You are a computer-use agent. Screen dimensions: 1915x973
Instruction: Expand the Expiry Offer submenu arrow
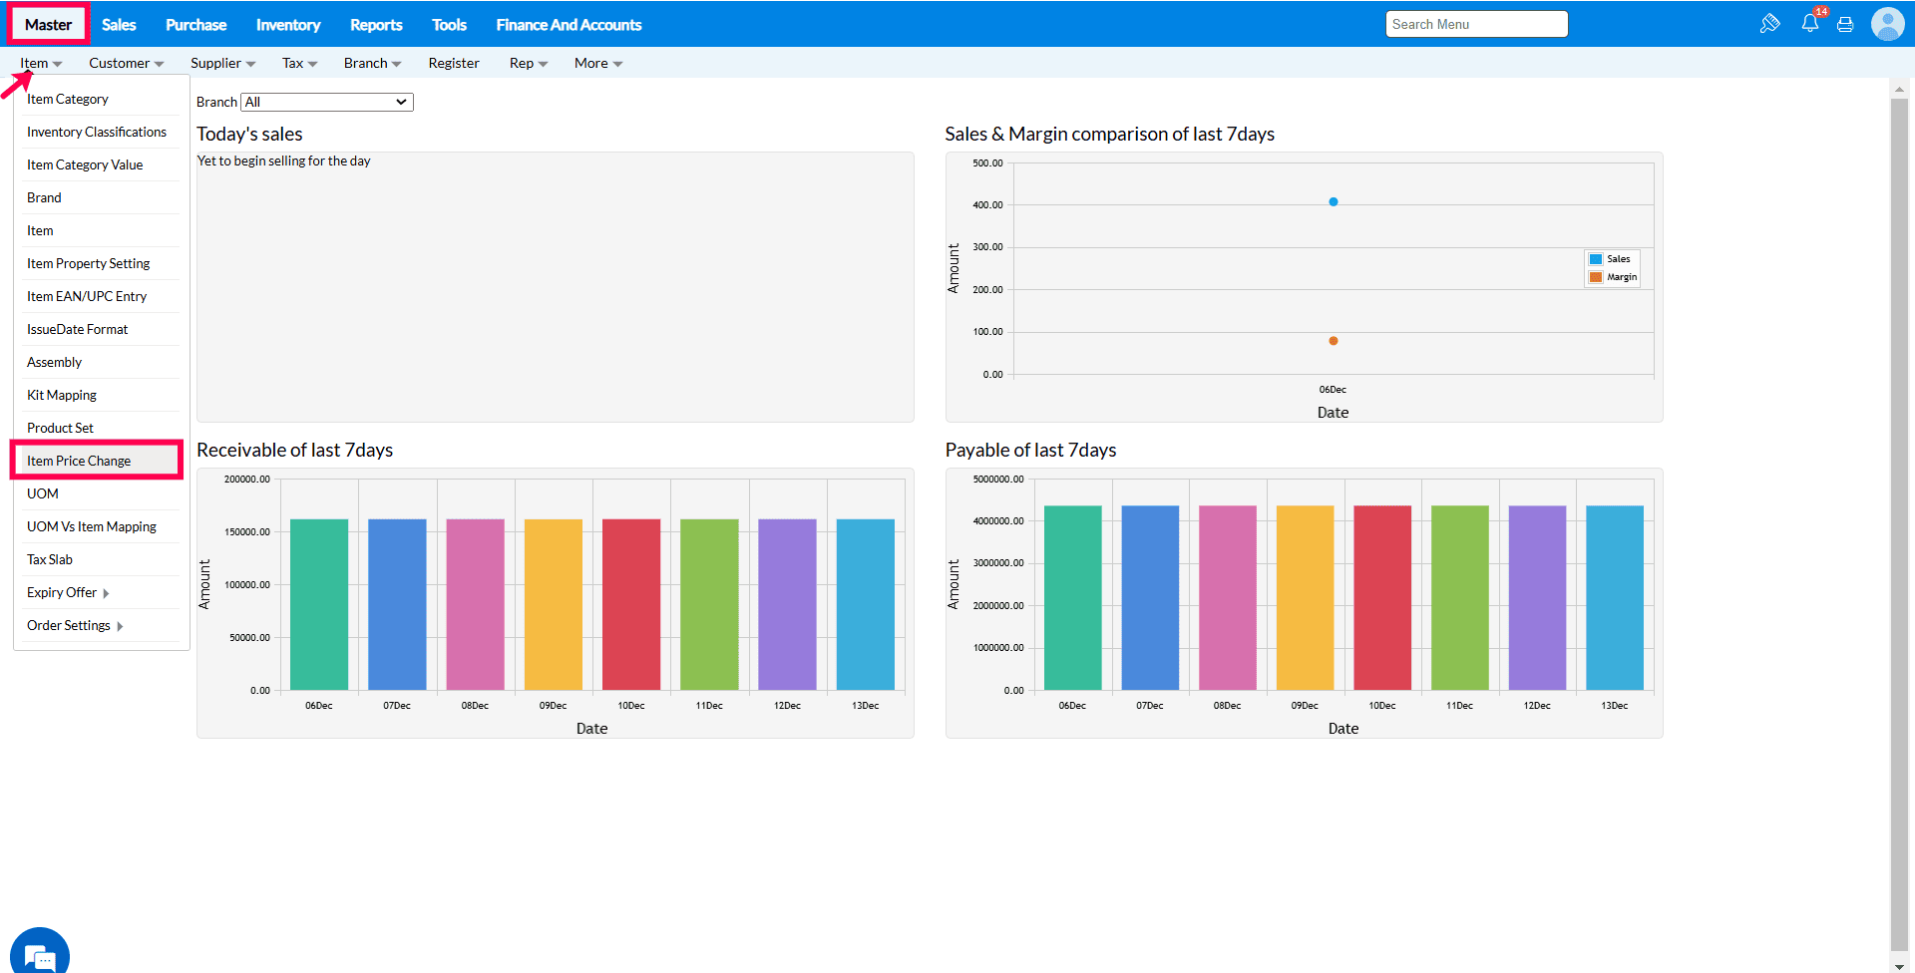click(106, 593)
